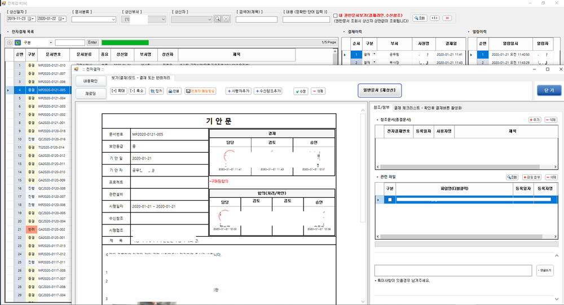The width and height of the screenshot is (564, 305).
Task: Click 삭제 button in 관련 파일 section
Action: pos(551,178)
